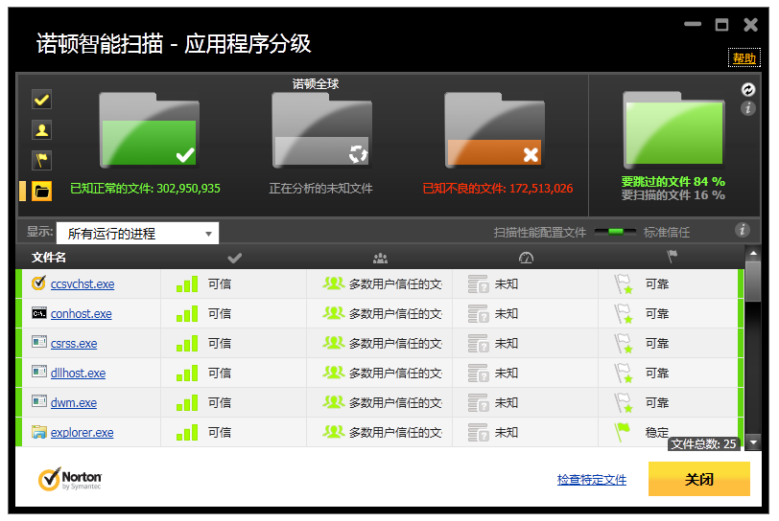Click 要跳过的文件 84 % text
The width and height of the screenshot is (779, 521).
point(673,182)
